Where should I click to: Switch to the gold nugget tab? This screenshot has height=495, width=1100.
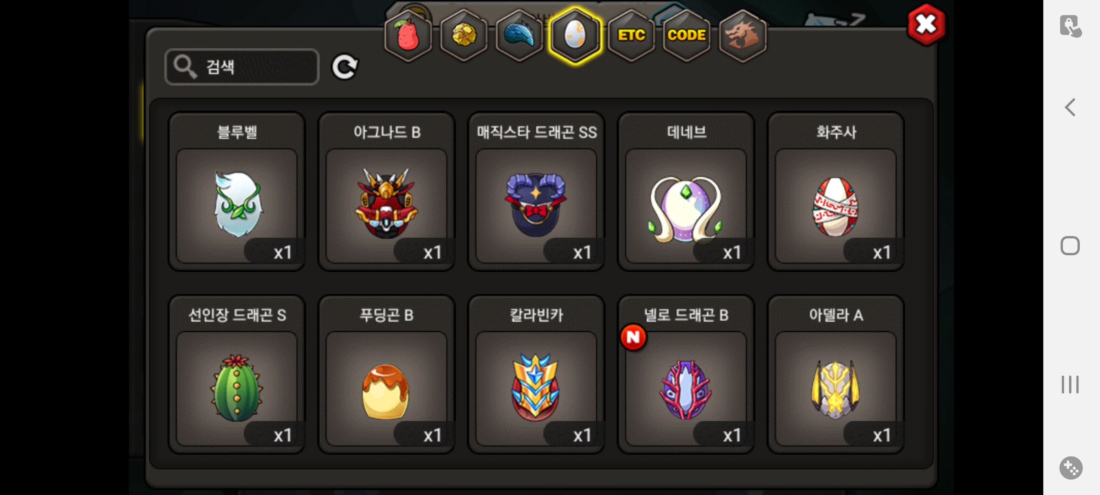463,35
